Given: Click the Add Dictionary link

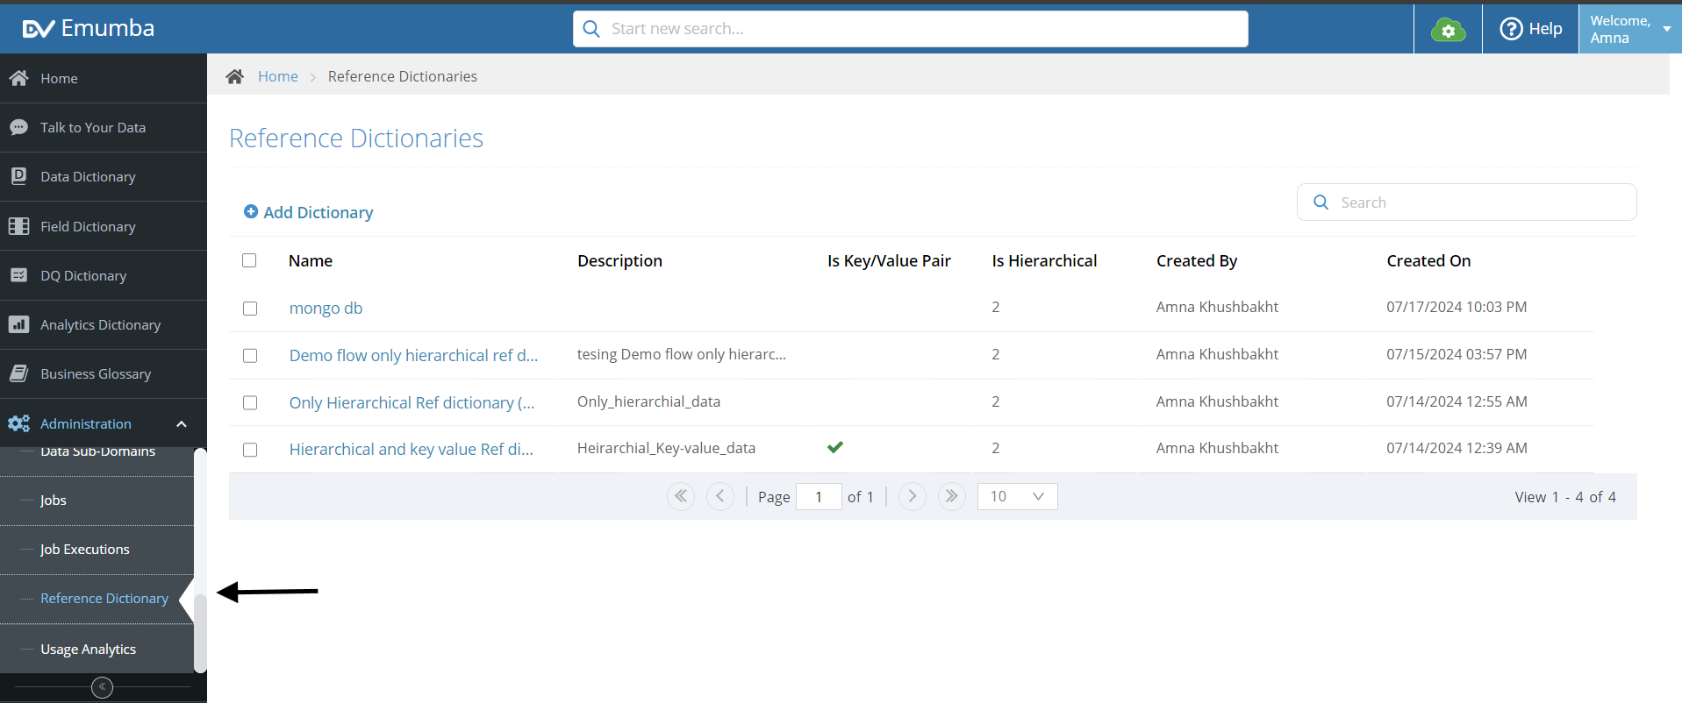Looking at the screenshot, I should coord(309,212).
